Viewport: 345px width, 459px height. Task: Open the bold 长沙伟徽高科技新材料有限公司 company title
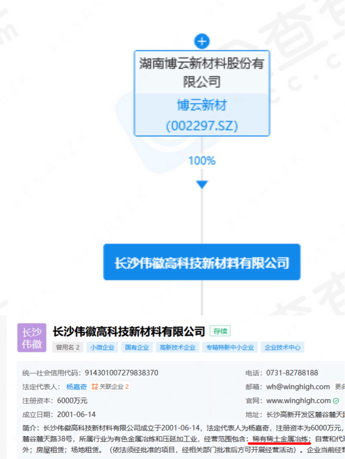(129, 331)
